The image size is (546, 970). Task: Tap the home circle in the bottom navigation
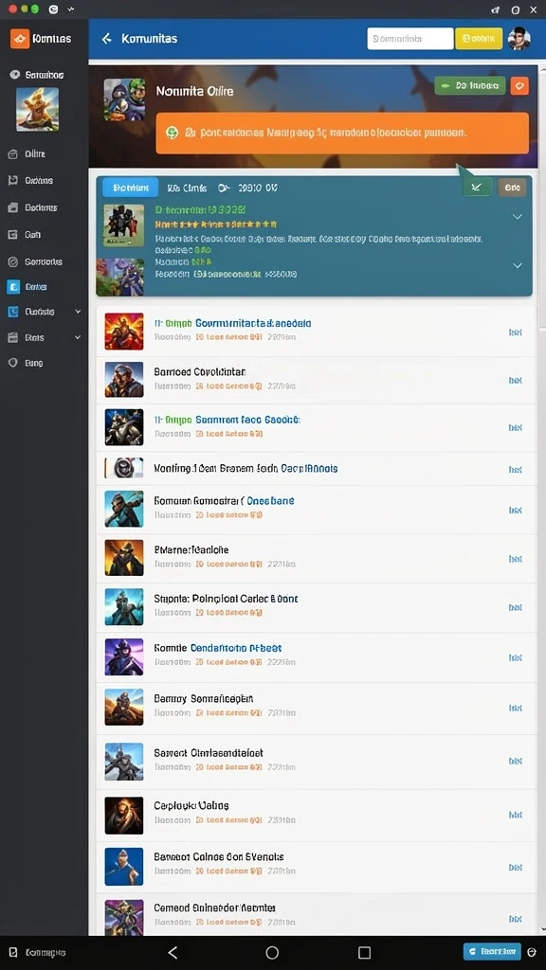tap(272, 953)
